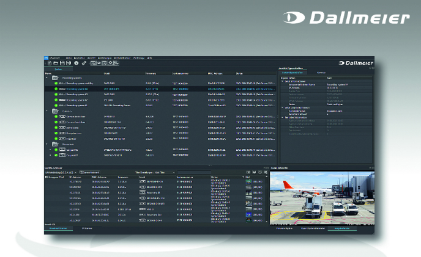
Task: Sort top device list by Firmware column
Action: coord(151,73)
